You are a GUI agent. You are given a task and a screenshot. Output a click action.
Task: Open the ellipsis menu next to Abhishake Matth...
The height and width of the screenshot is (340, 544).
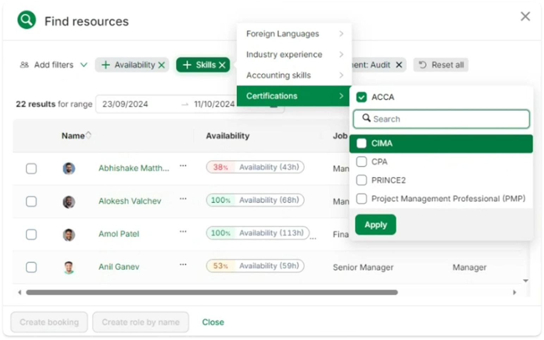[183, 166]
